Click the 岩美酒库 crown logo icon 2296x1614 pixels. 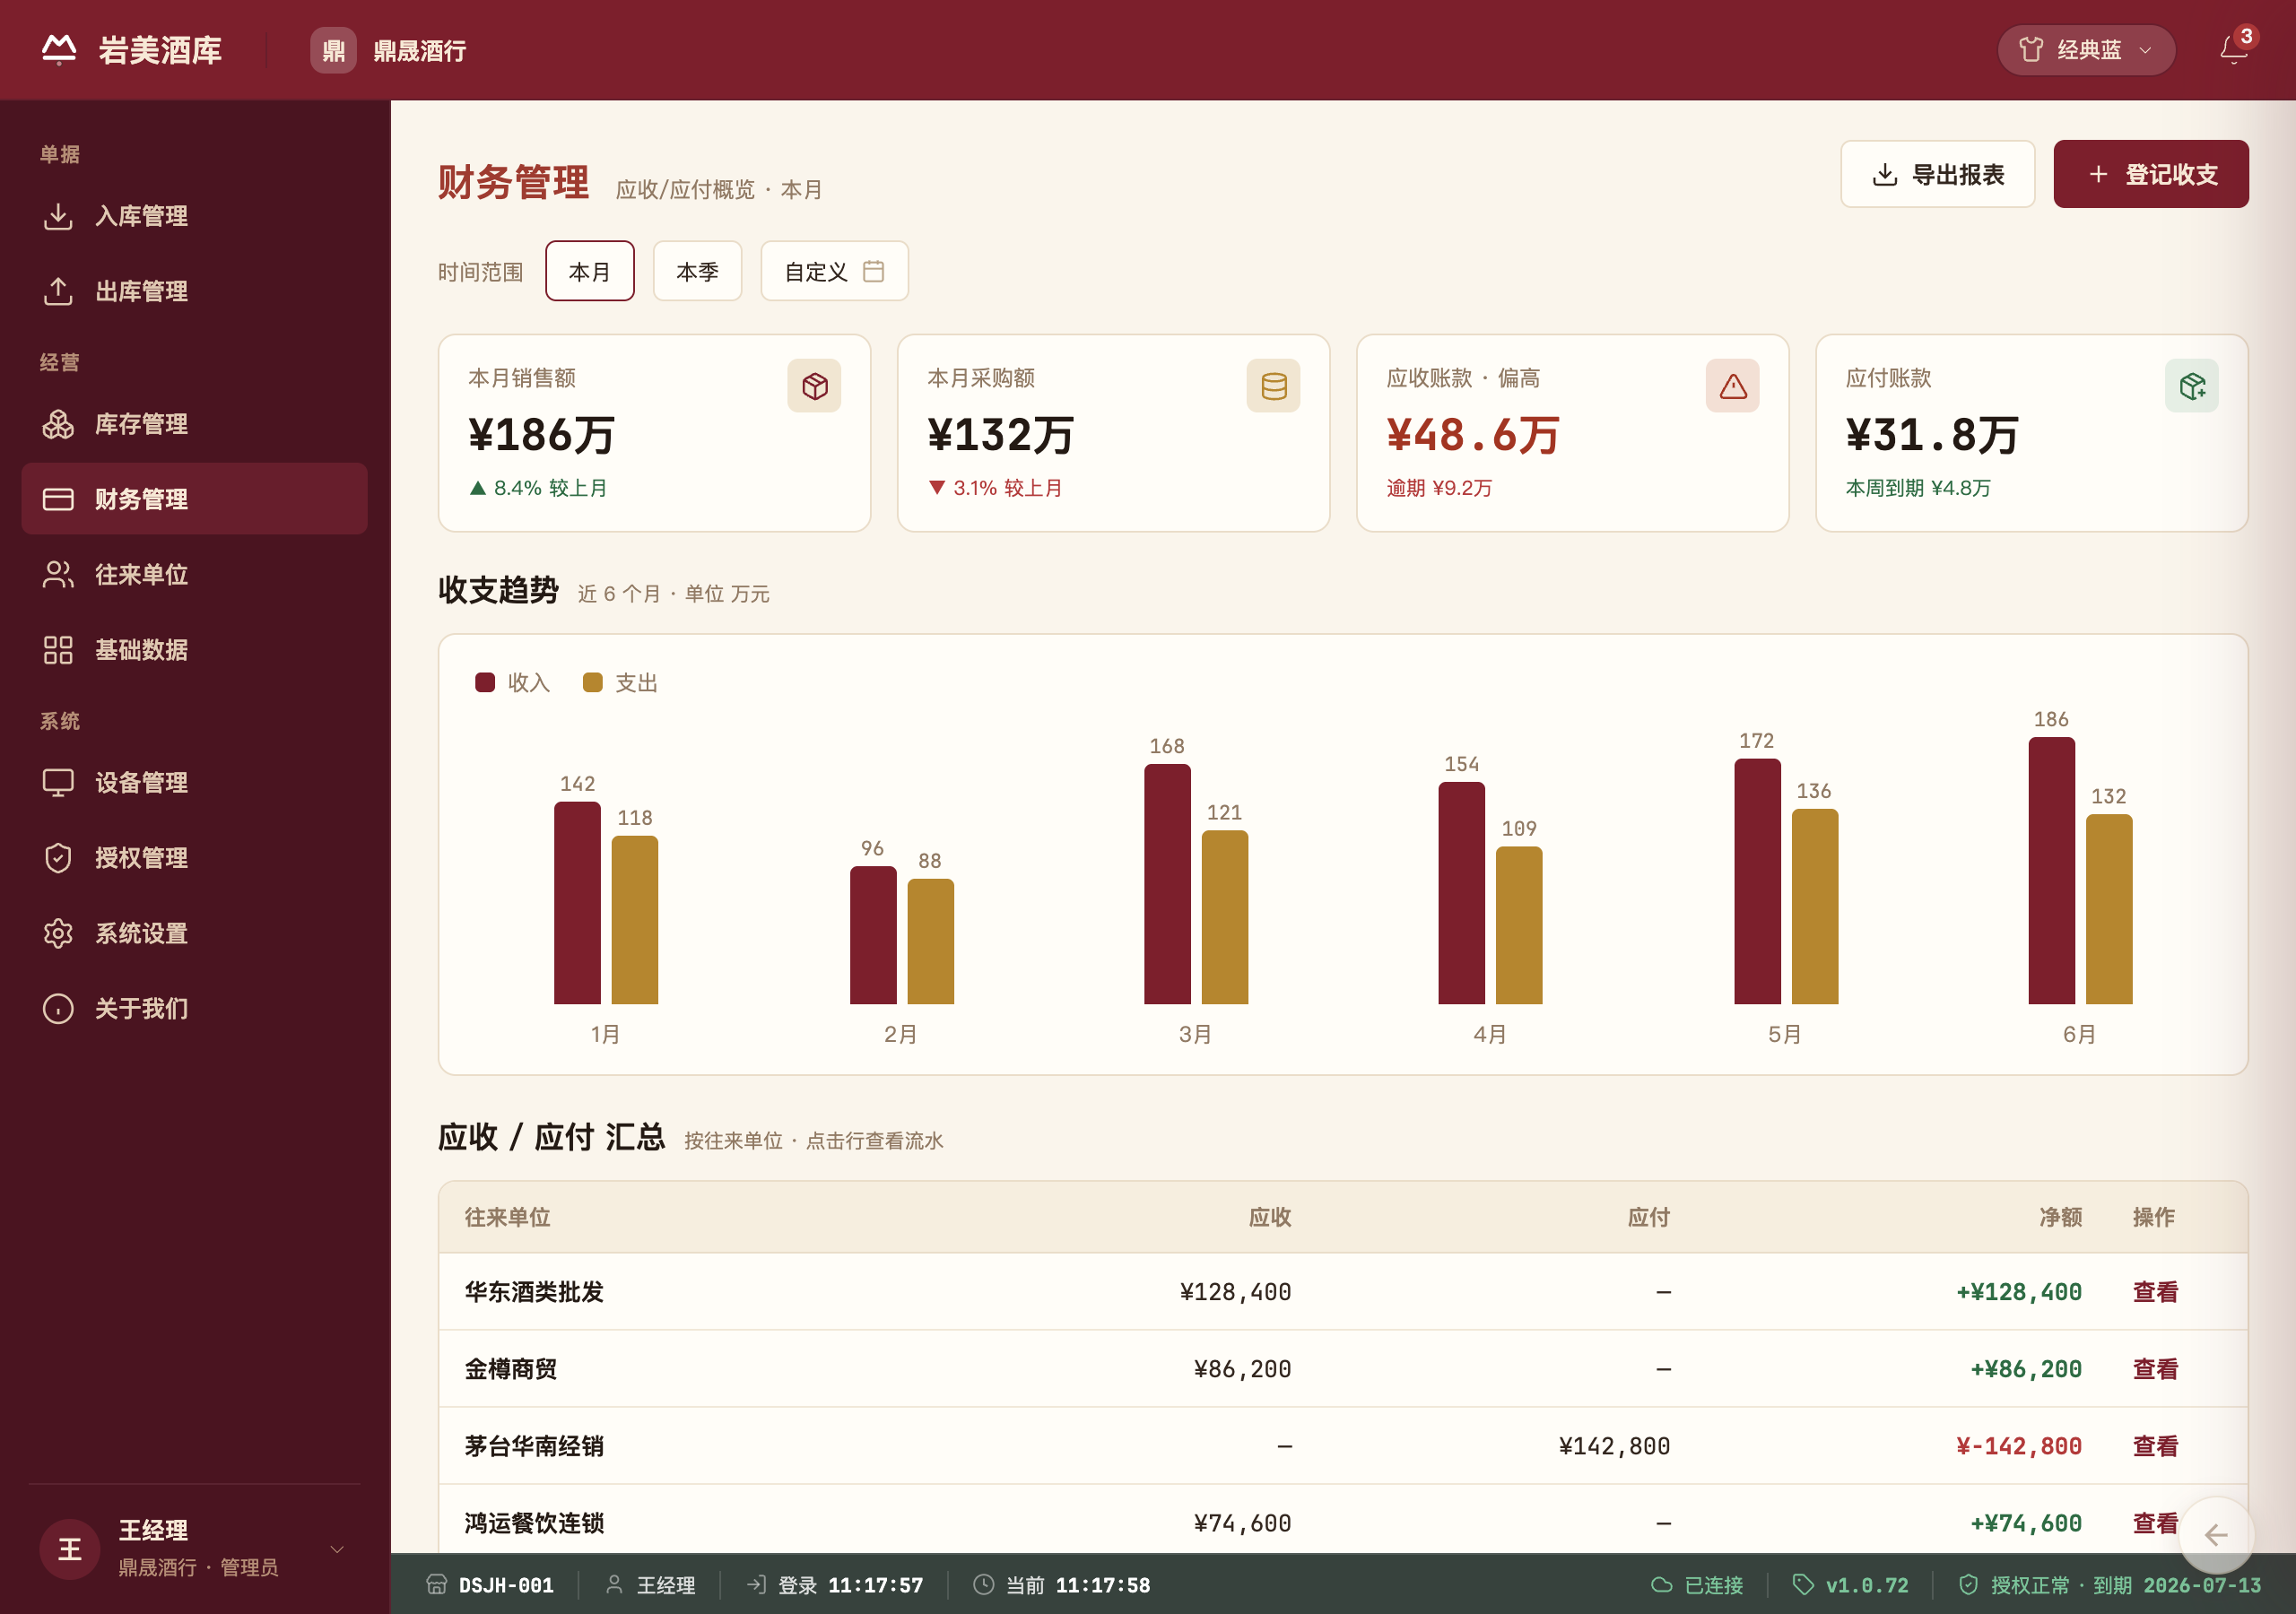[59, 49]
